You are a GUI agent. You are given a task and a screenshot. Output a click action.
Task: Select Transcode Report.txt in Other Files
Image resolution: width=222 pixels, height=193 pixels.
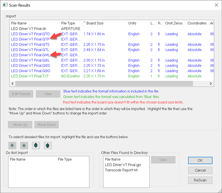tap(121, 170)
